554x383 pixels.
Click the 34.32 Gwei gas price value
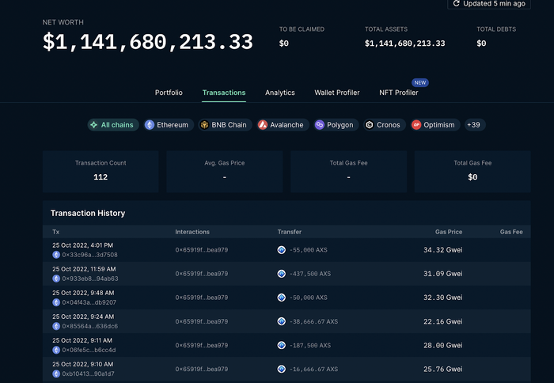tap(442, 250)
